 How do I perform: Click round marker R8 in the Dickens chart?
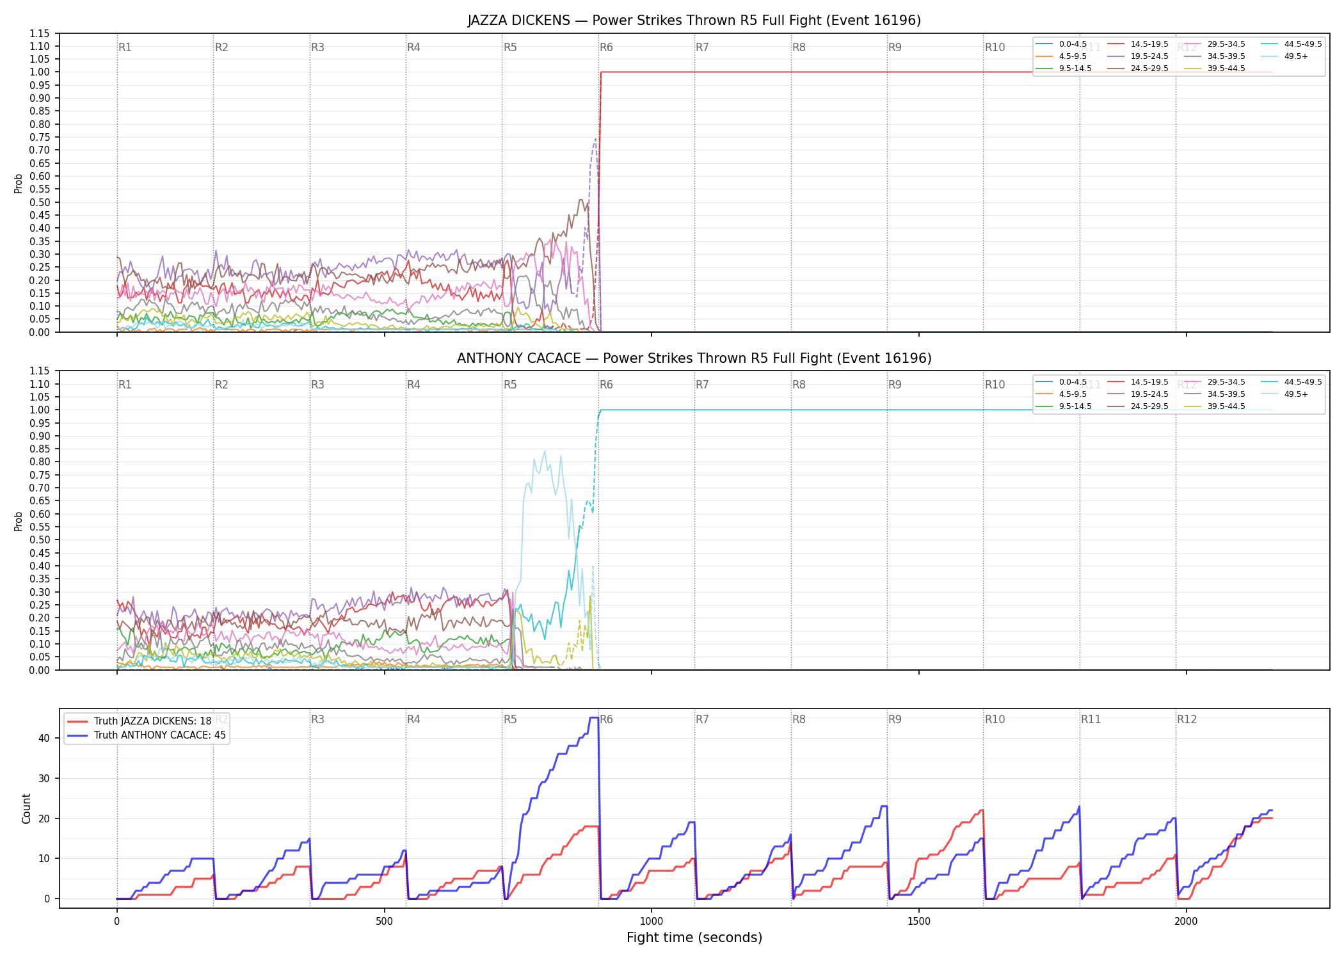point(799,47)
